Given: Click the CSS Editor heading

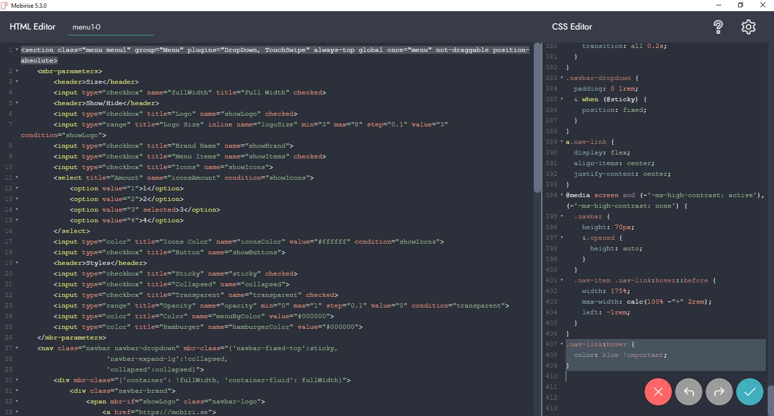Looking at the screenshot, I should click(x=572, y=27).
